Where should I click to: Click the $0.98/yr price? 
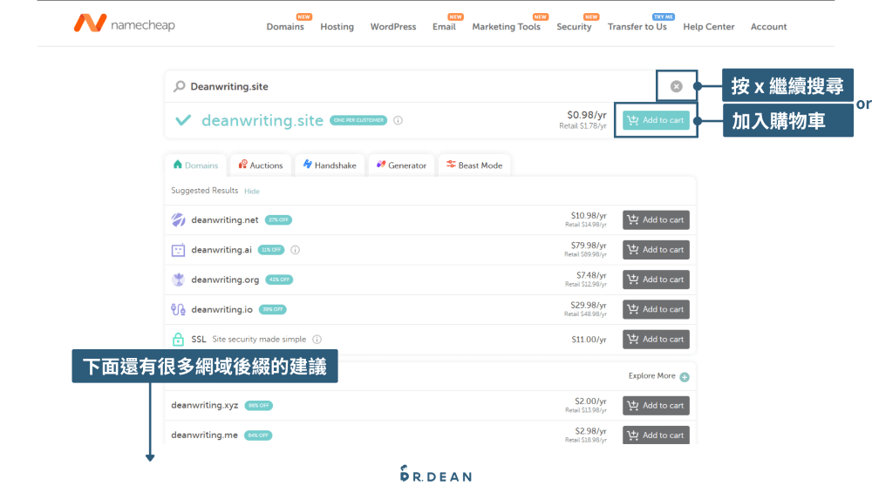[587, 115]
